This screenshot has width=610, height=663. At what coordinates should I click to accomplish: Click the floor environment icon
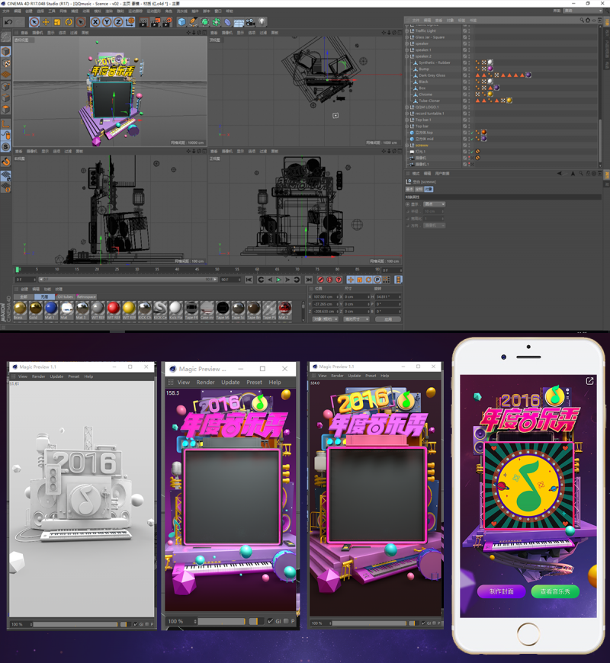239,22
